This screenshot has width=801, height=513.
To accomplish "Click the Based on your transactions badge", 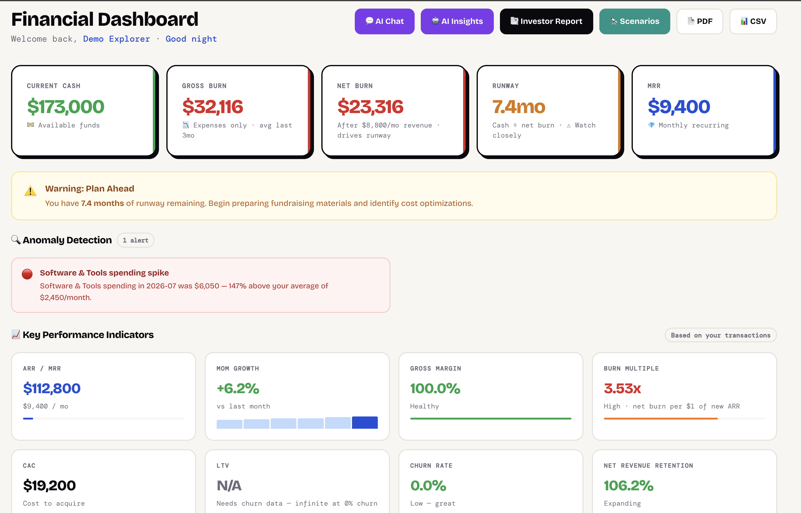I will coord(721,335).
